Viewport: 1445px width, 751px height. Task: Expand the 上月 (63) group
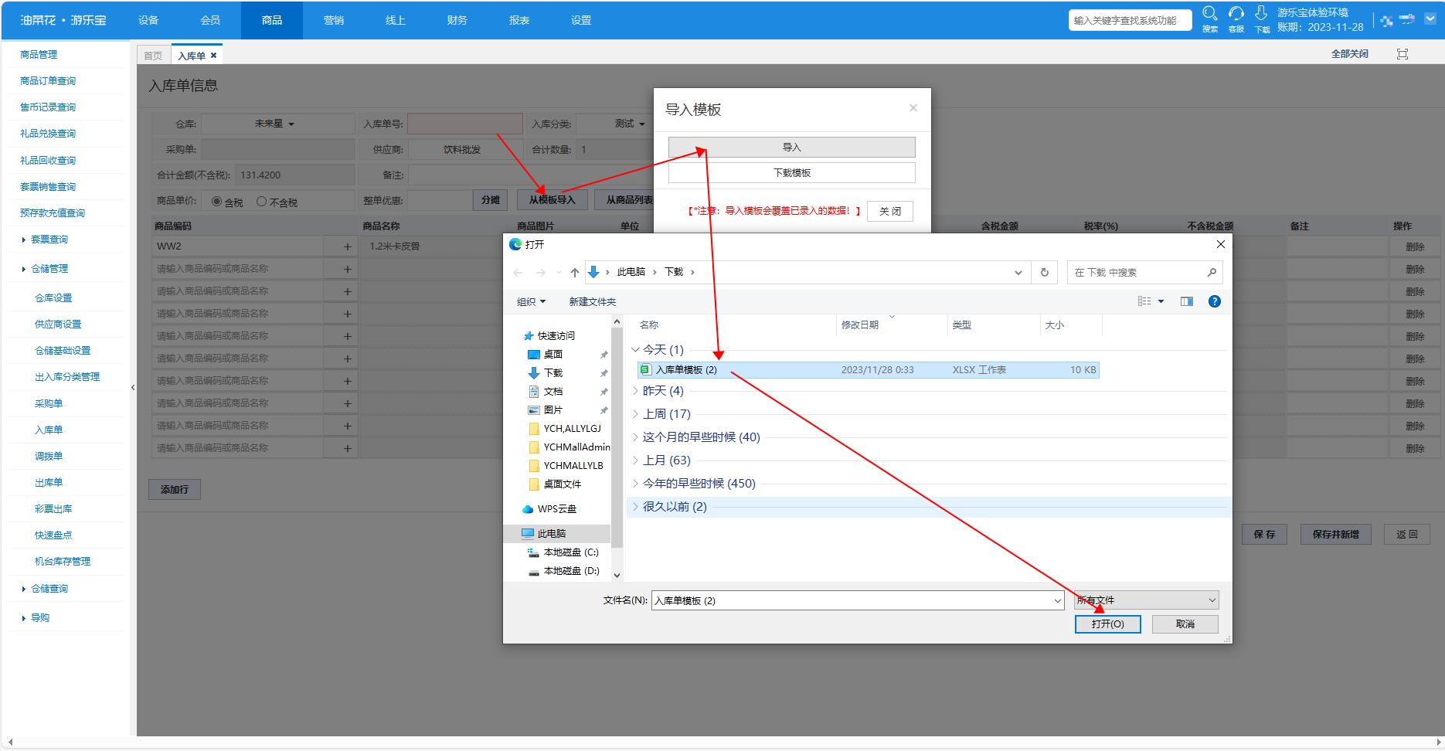[635, 460]
